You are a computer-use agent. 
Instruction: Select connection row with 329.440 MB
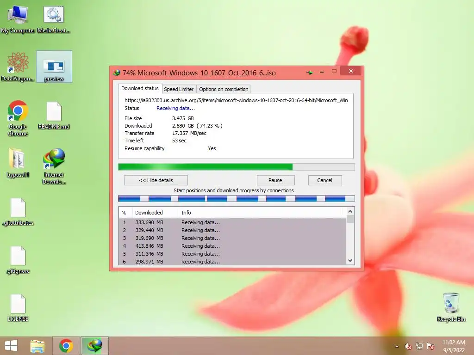click(232, 230)
